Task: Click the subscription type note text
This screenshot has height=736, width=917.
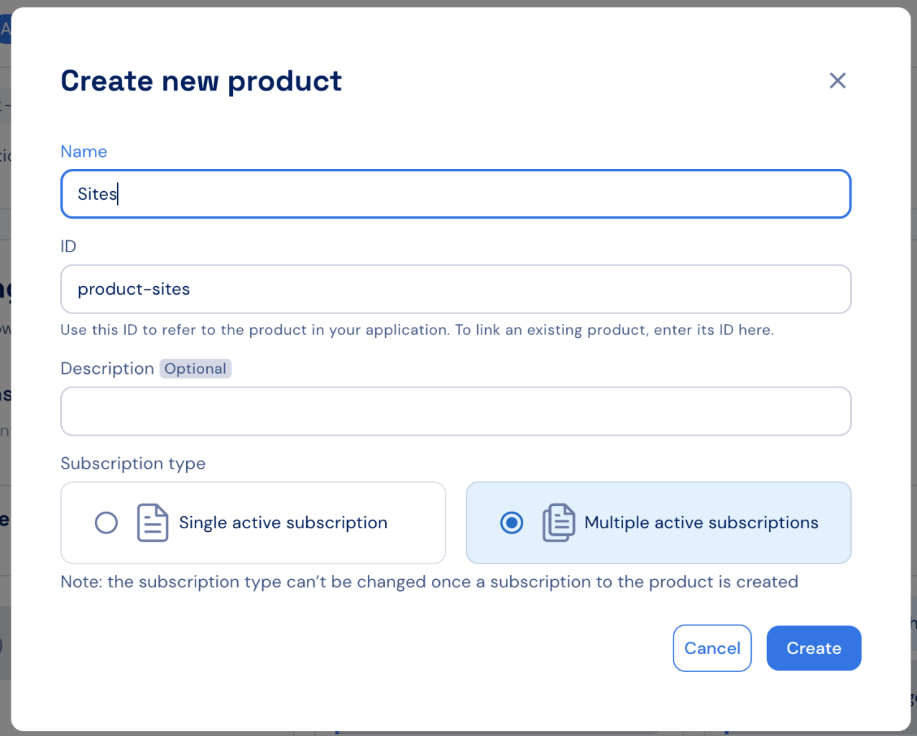Action: (429, 581)
